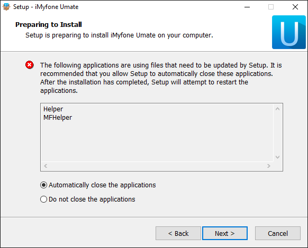Click the list's scroll right arrow
The width and height of the screenshot is (308, 248).
click(x=269, y=166)
